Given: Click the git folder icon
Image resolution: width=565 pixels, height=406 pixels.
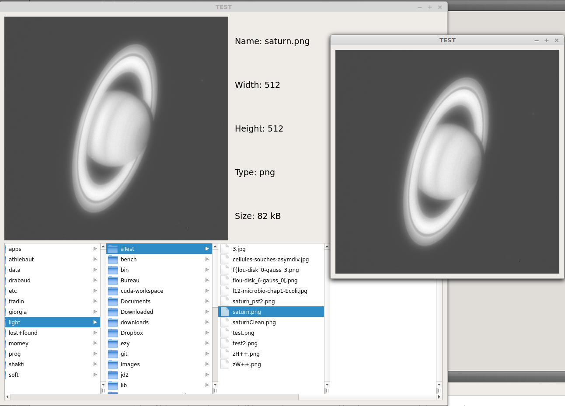Looking at the screenshot, I should click(113, 354).
